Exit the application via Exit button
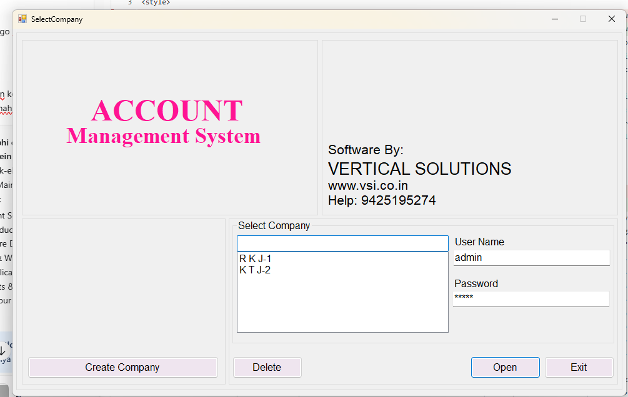 (x=579, y=367)
